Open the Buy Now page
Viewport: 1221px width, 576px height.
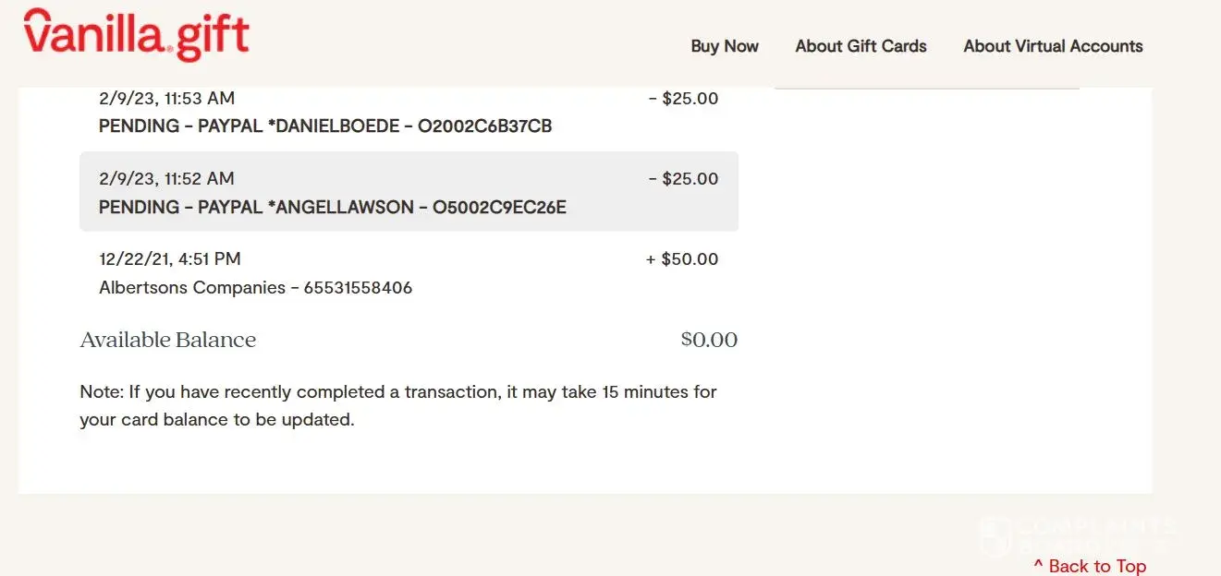[725, 46]
